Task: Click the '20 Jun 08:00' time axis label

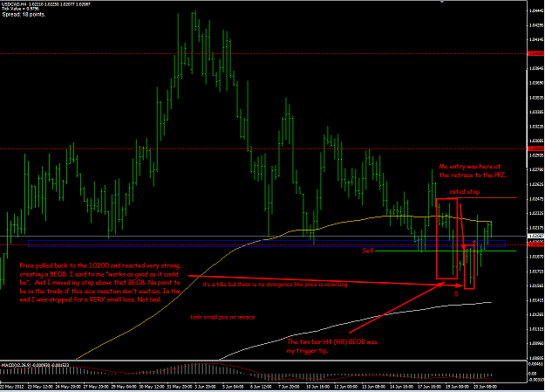Action: pyautogui.click(x=485, y=387)
